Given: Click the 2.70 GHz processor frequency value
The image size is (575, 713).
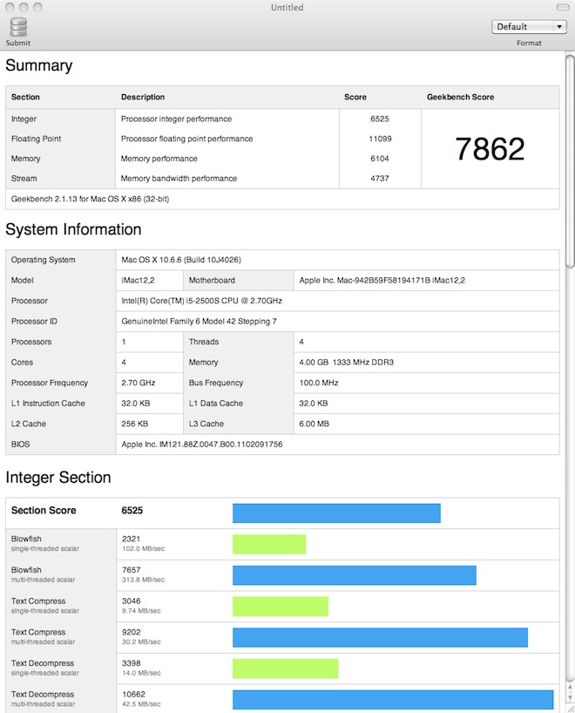Looking at the screenshot, I should 139,383.
